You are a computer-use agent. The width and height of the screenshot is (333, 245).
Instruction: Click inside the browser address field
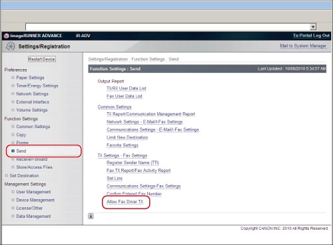(x=168, y=27)
